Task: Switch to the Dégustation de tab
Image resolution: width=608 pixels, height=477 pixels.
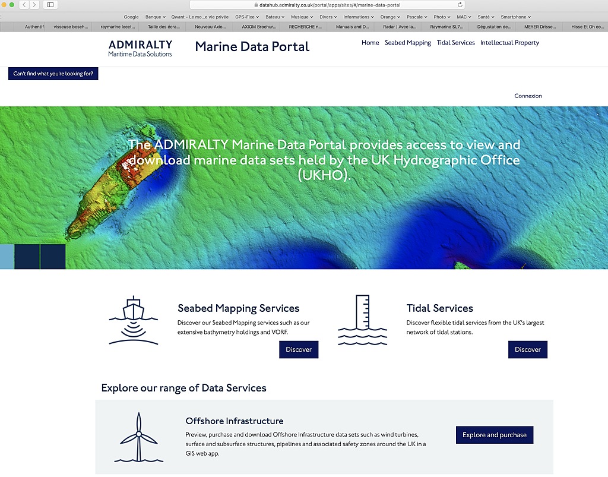Action: coord(492,27)
